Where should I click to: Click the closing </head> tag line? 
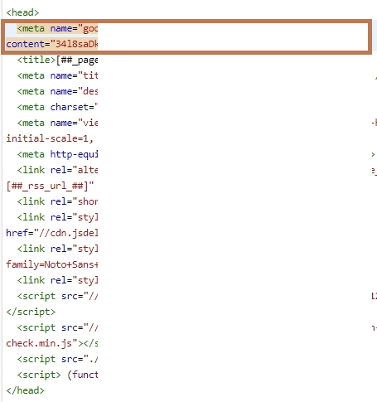[25, 390]
